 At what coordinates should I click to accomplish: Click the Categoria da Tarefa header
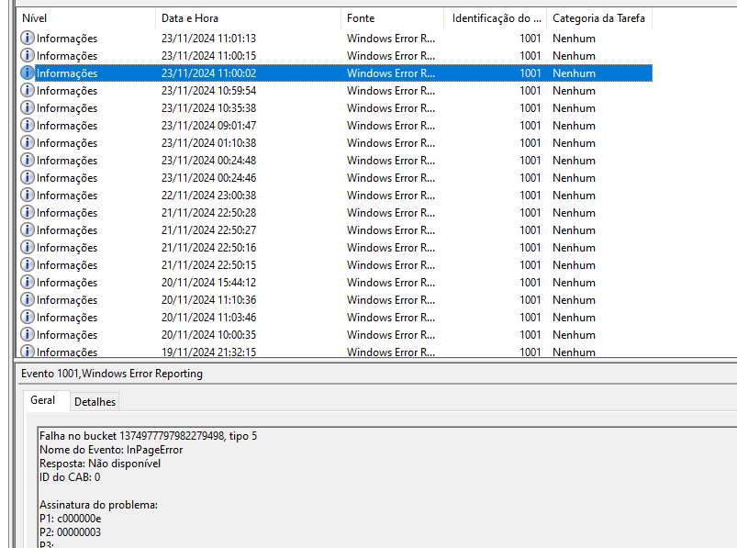point(598,18)
